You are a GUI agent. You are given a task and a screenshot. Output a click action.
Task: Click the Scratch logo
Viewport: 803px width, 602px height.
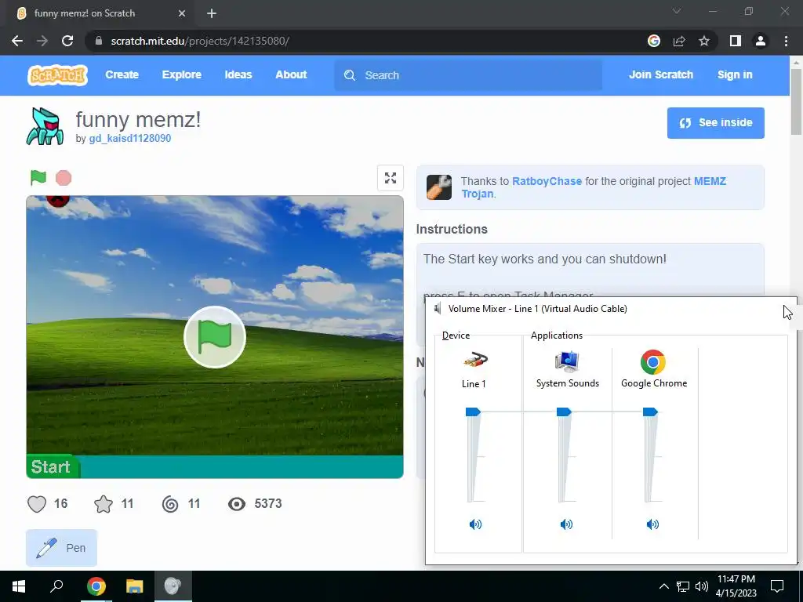pyautogui.click(x=57, y=74)
